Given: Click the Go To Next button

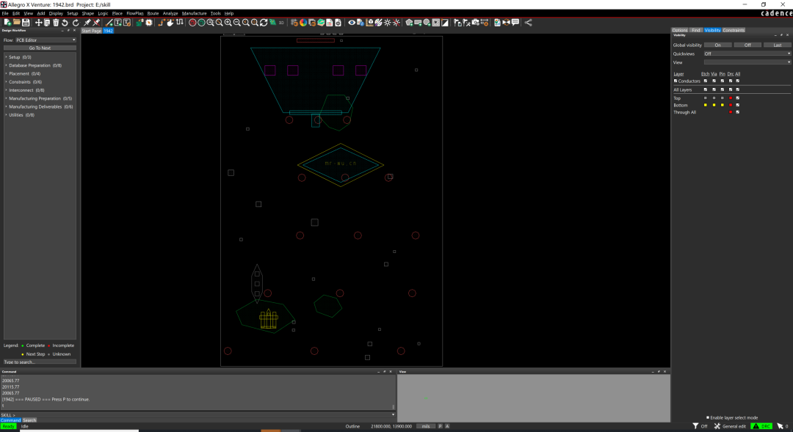Looking at the screenshot, I should (x=40, y=48).
